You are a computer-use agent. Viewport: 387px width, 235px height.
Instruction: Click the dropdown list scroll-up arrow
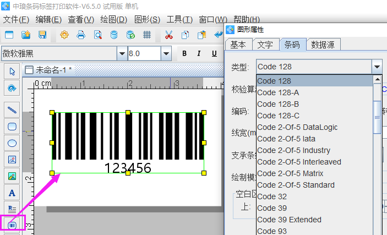pos(378,79)
